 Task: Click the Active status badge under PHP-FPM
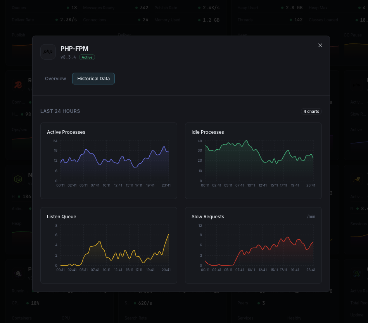[x=87, y=57]
